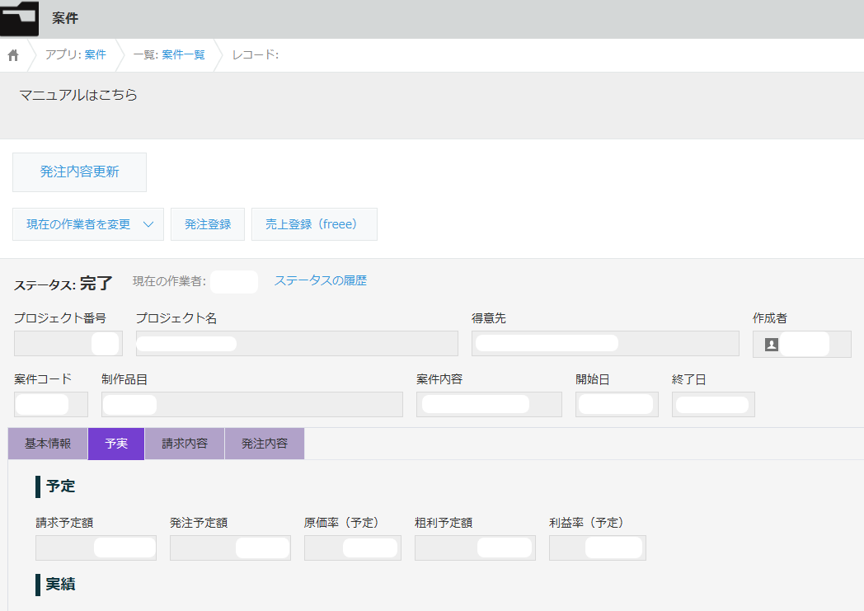Screen dimensions: 864x611
Task: Select the 予実 tab
Action: 116,444
